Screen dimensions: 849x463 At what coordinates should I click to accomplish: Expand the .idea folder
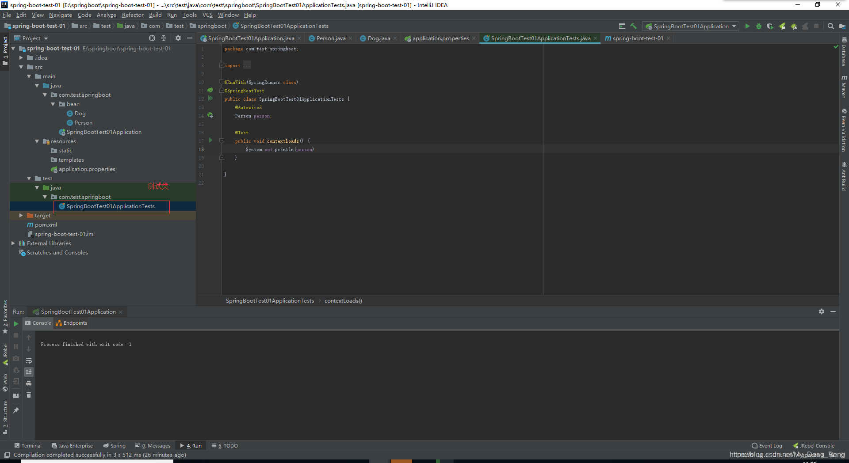click(21, 58)
